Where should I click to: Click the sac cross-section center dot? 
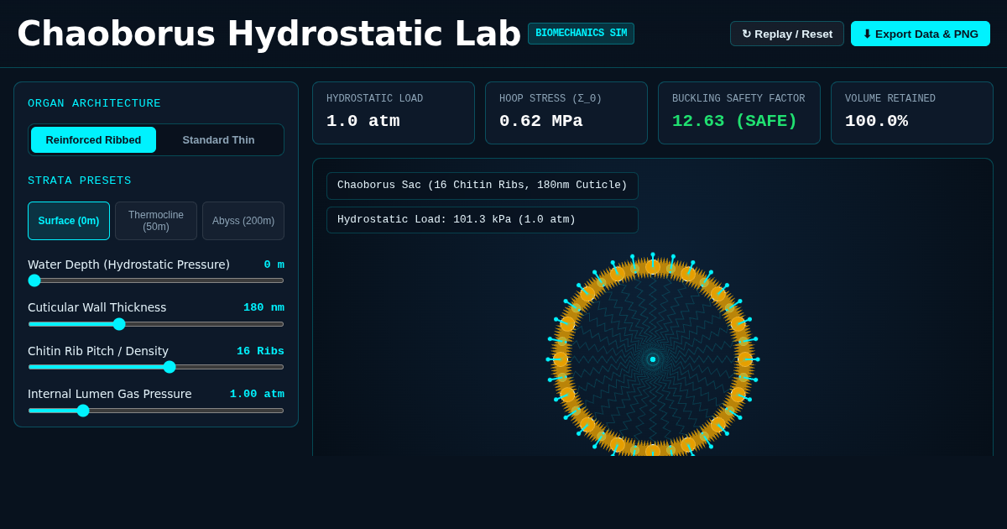tap(653, 359)
